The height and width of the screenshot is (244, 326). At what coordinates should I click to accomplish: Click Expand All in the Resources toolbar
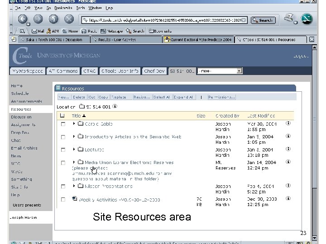click(184, 97)
